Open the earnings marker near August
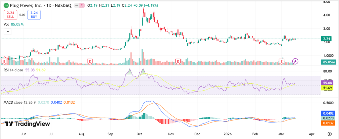 [89, 61]
